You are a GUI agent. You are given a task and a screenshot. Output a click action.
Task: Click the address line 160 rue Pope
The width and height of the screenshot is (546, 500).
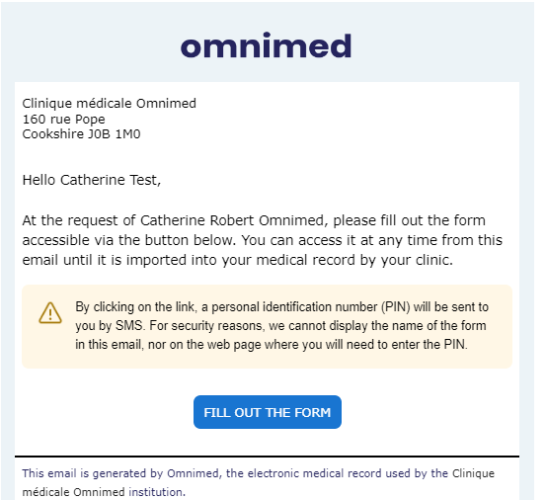(64, 120)
